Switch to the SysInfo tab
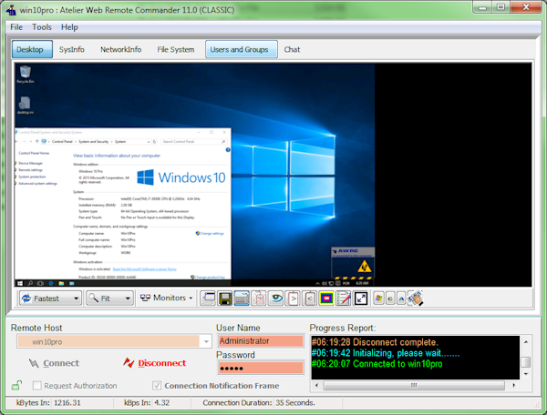The width and height of the screenshot is (547, 415). tap(71, 49)
